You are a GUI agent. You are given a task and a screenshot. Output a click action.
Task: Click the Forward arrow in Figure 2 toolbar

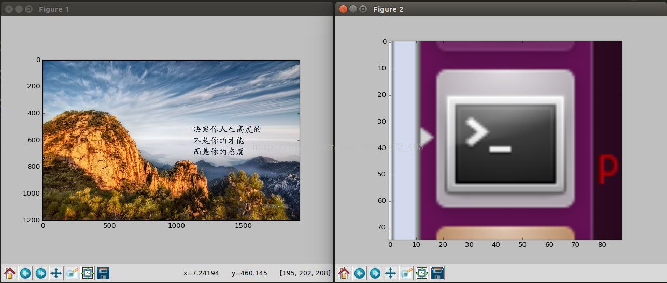pyautogui.click(x=375, y=273)
